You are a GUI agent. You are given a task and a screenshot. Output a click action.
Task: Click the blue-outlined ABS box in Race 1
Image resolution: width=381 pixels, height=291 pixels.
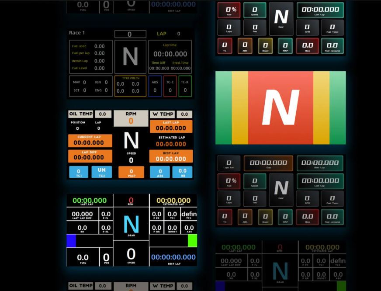pos(155,86)
